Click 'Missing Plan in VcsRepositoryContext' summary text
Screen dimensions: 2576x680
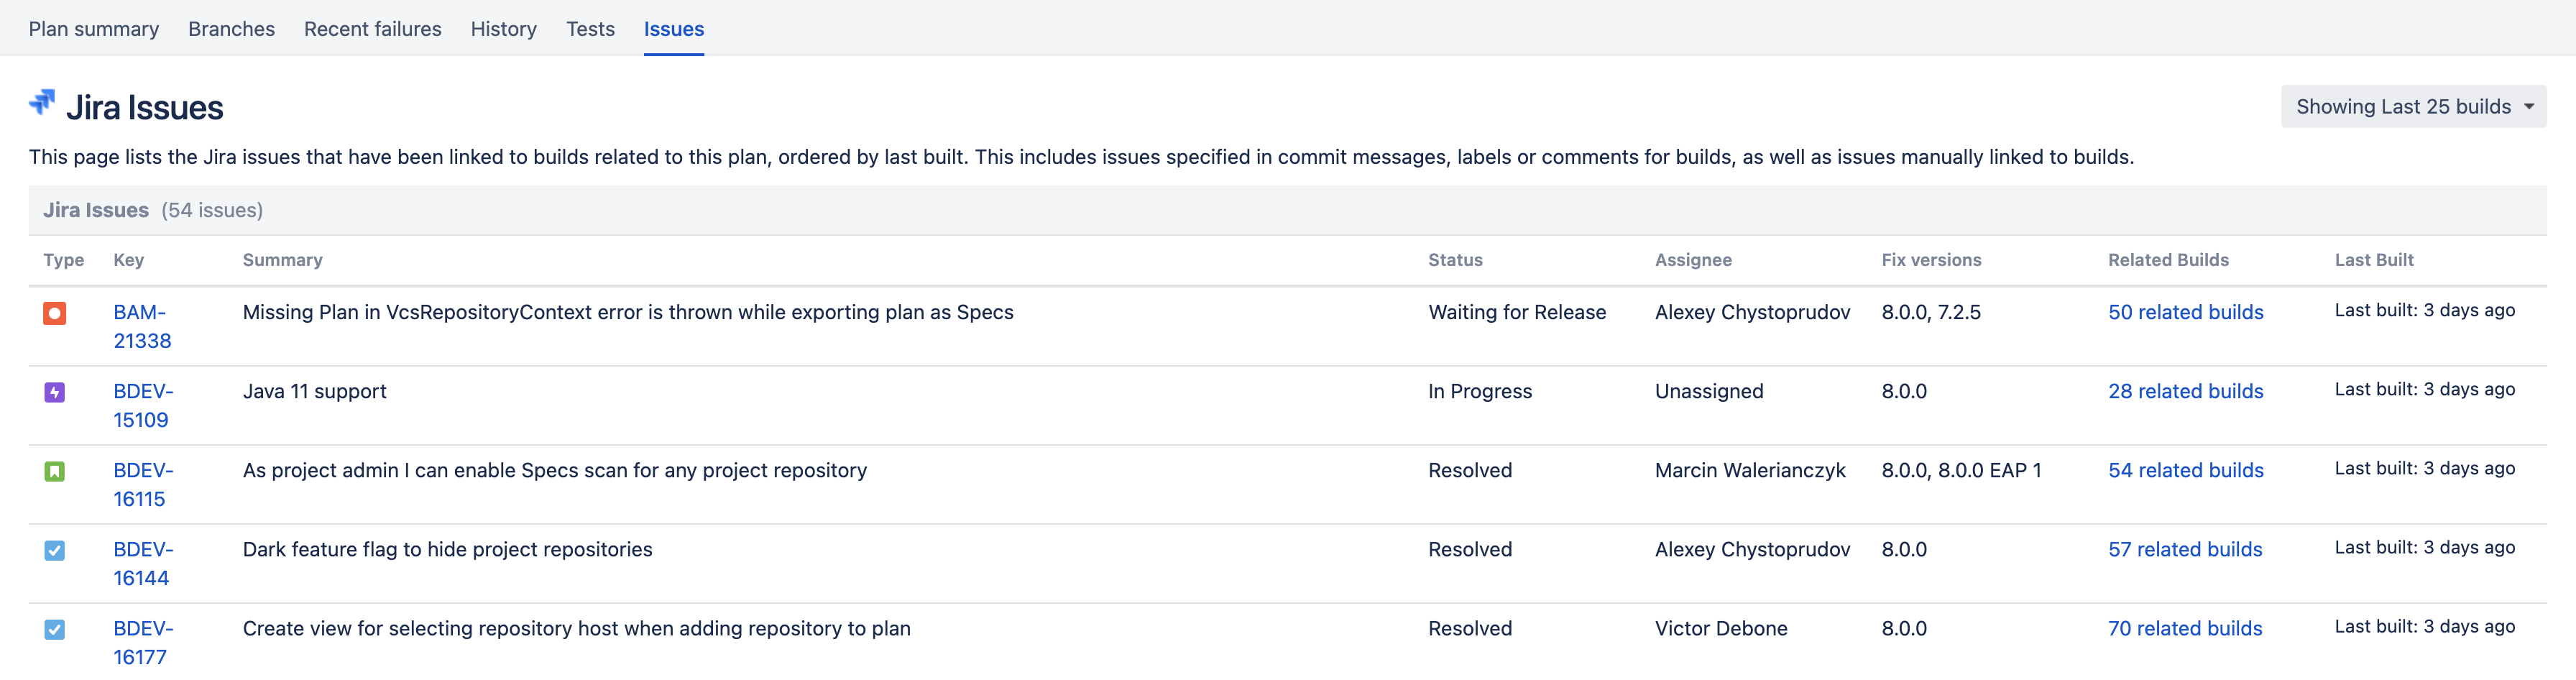click(x=628, y=312)
